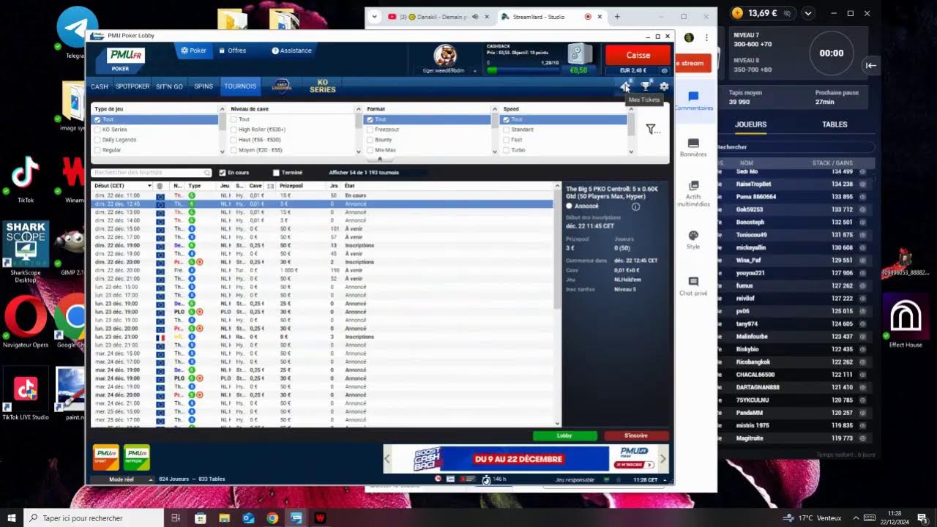937x527 pixels.
Task: Open the Opera browser desktop shortcut
Action: (x=26, y=322)
